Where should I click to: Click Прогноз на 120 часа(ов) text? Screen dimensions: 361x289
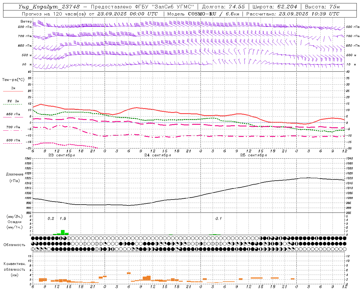[54, 14]
